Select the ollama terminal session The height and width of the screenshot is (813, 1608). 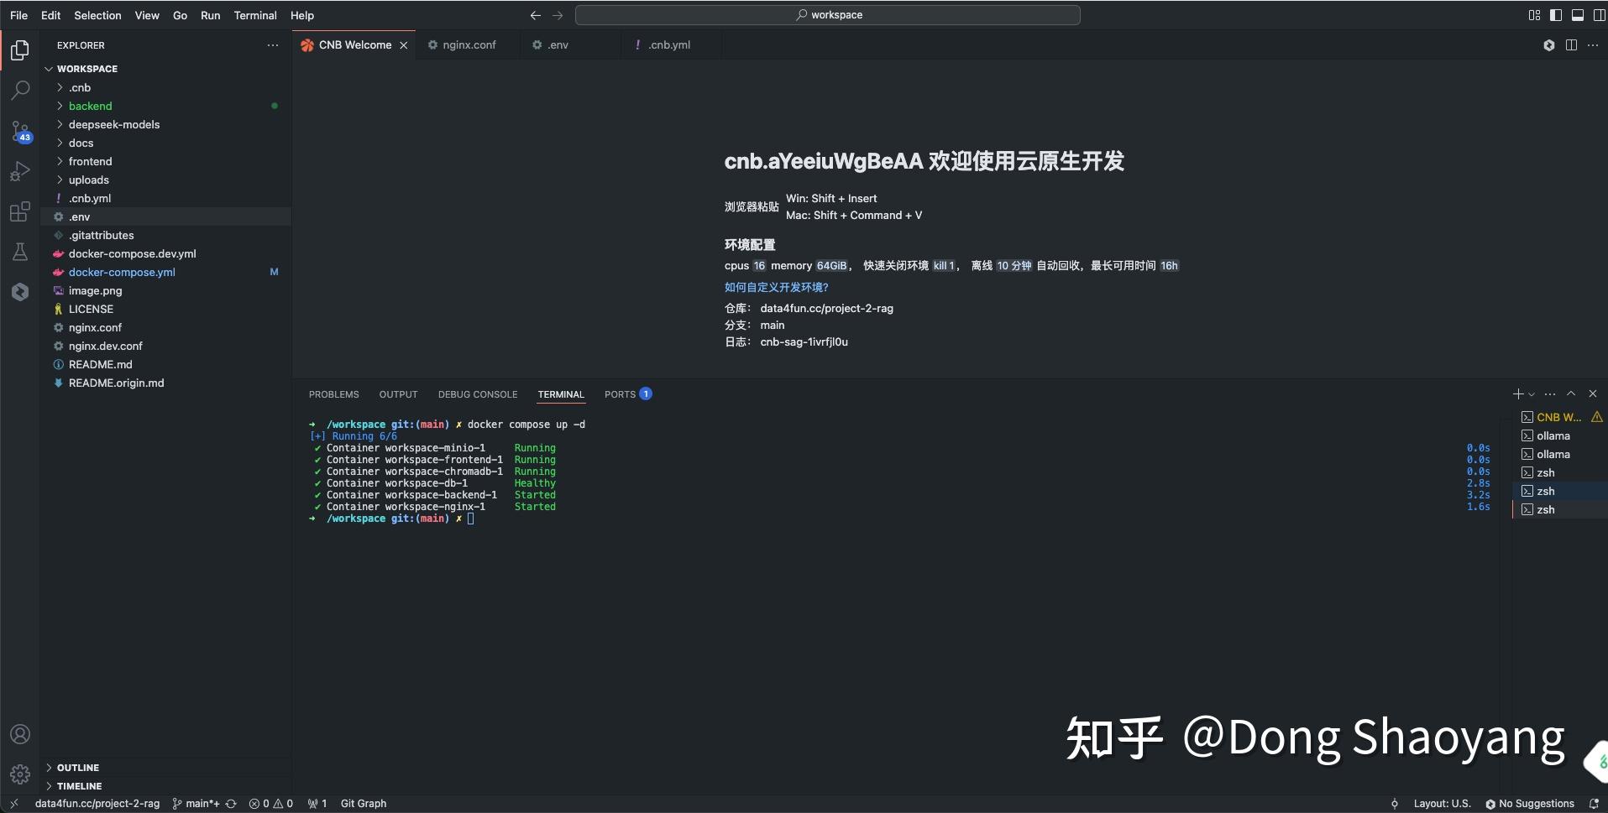click(1554, 435)
